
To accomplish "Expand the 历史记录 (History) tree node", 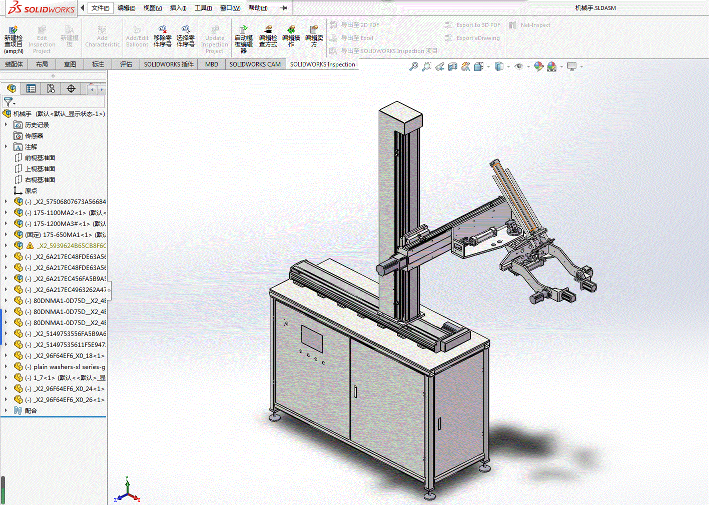I will pos(6,124).
